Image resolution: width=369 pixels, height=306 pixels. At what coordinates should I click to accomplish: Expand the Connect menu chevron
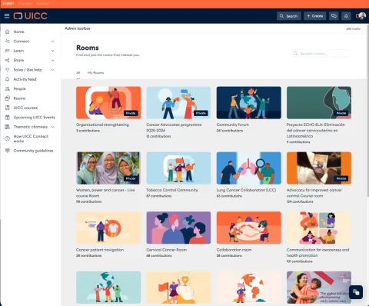pos(52,42)
